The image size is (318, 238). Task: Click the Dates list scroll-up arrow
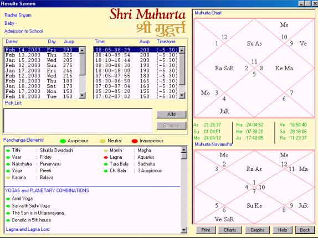point(82,50)
